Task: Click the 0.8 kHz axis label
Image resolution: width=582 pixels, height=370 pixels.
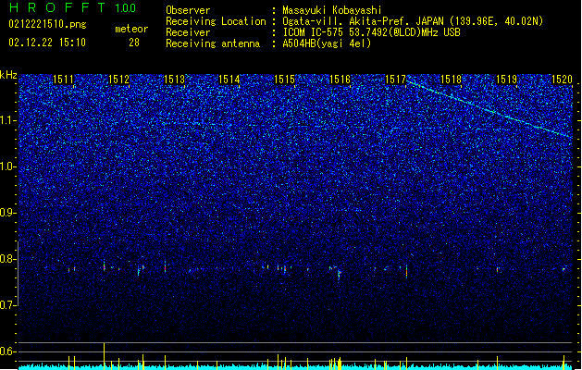Action: tap(8, 259)
